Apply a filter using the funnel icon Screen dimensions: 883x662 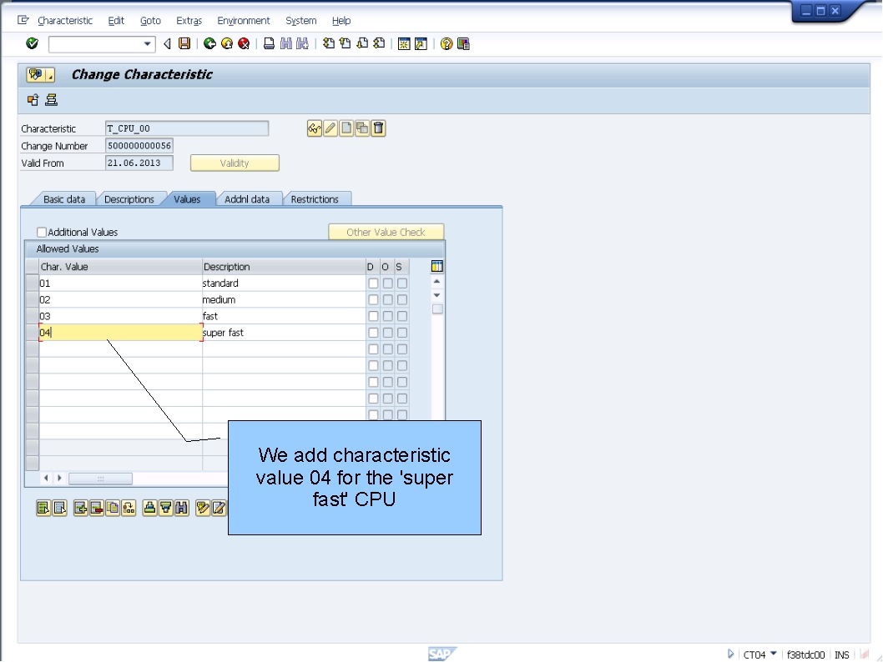pyautogui.click(x=164, y=507)
